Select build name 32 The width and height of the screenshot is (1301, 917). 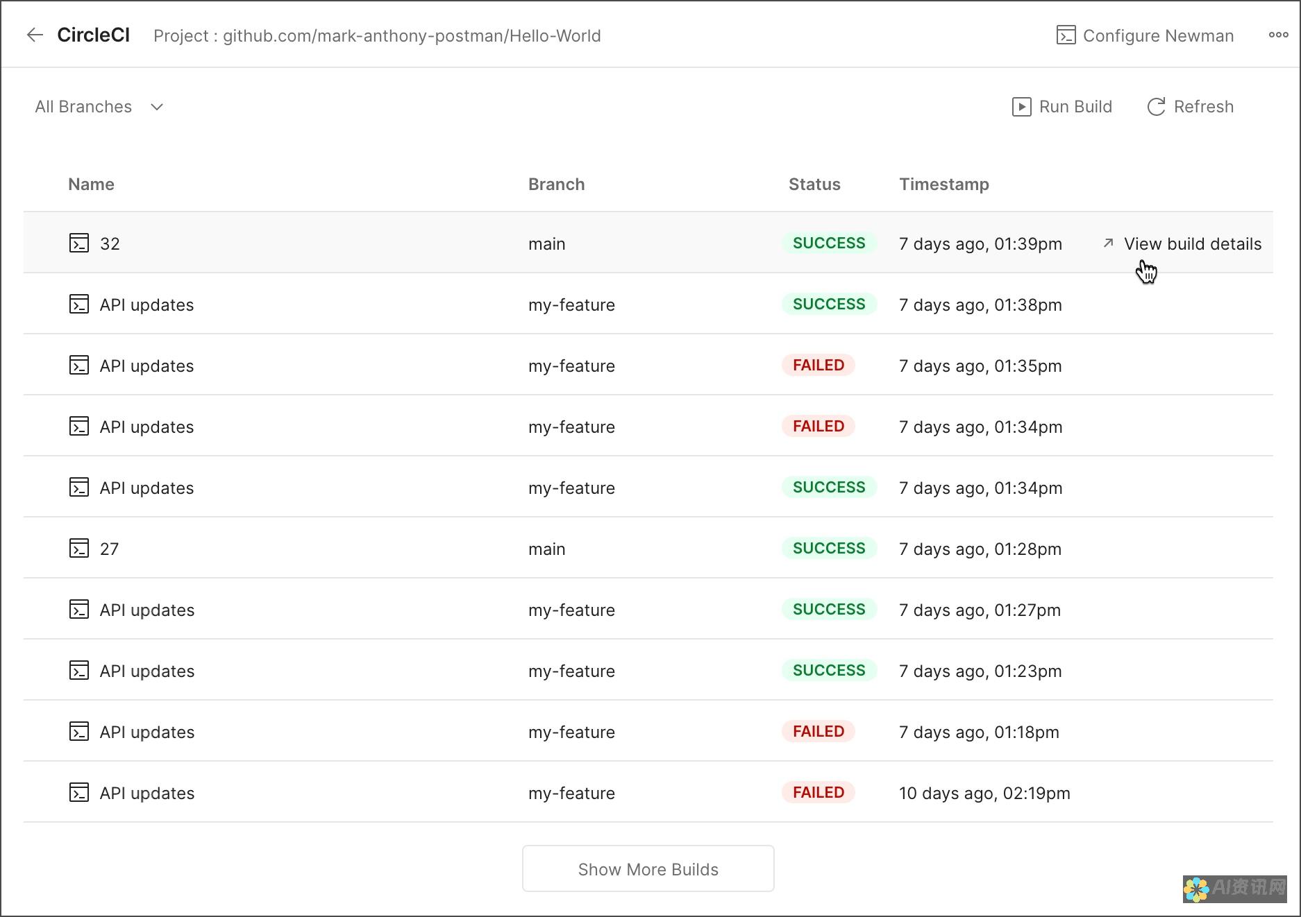pos(110,243)
